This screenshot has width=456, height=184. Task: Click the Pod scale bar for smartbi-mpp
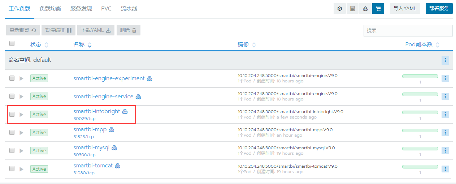(420, 130)
